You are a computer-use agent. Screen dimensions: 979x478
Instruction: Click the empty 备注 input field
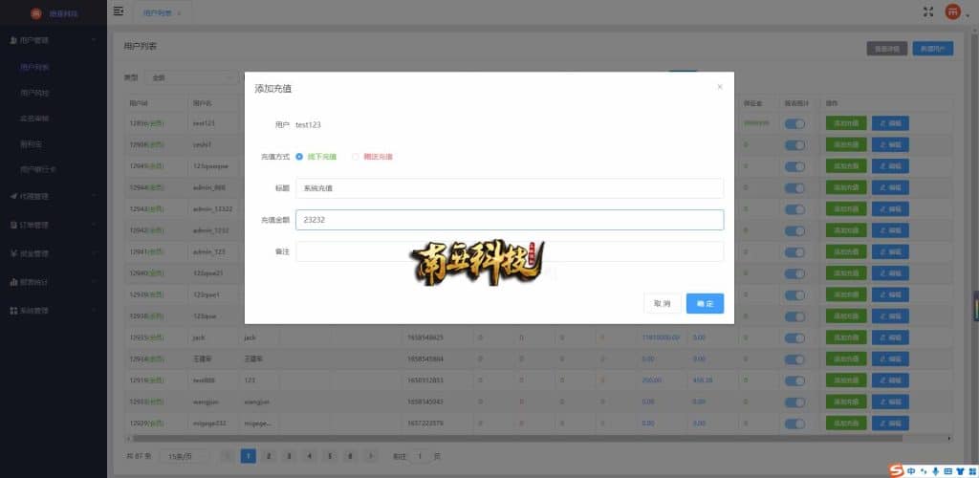510,251
